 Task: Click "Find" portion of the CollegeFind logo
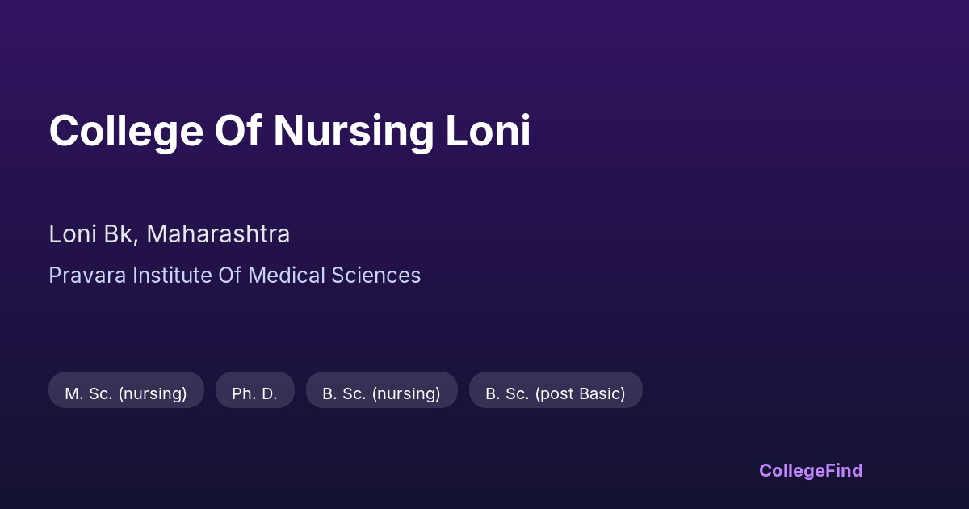coord(845,470)
